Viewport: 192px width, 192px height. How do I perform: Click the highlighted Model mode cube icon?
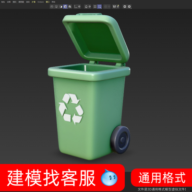tap(65, 7)
